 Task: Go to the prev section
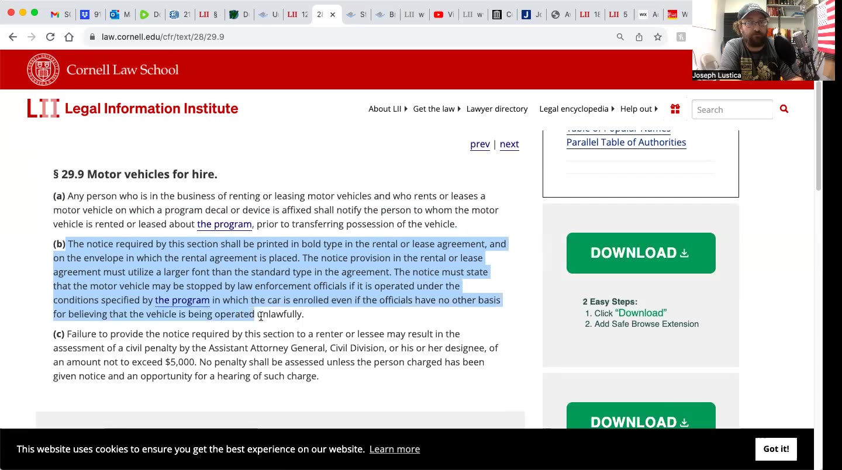(480, 144)
